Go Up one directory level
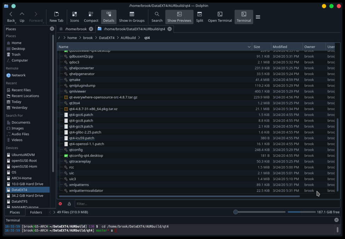This screenshot has height=239, width=345. [22, 17]
